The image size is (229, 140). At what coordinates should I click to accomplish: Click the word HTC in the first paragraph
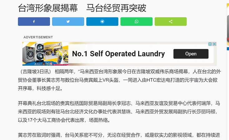tap(151, 80)
